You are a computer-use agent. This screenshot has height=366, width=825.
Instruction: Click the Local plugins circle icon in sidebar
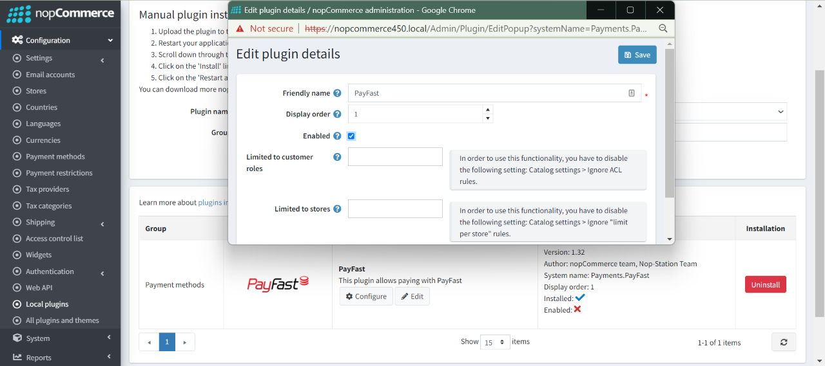click(x=17, y=304)
